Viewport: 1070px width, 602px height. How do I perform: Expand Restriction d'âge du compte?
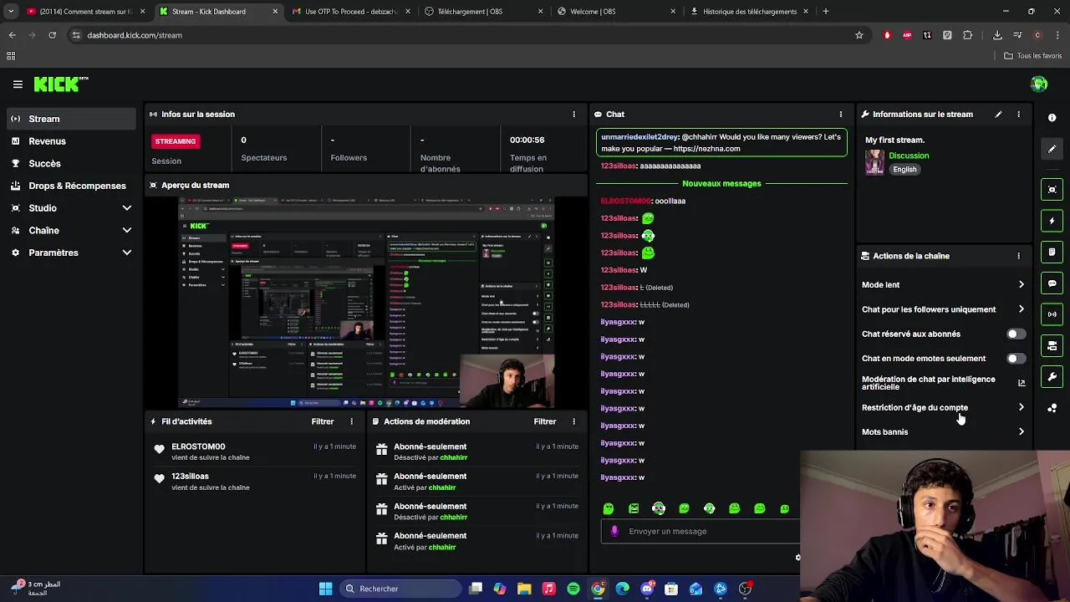(x=943, y=407)
